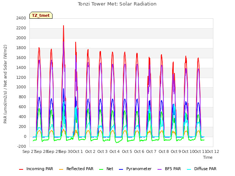235x176 pixels.
Task: Click the Oct 6 x-axis date label
Action: 139,151
